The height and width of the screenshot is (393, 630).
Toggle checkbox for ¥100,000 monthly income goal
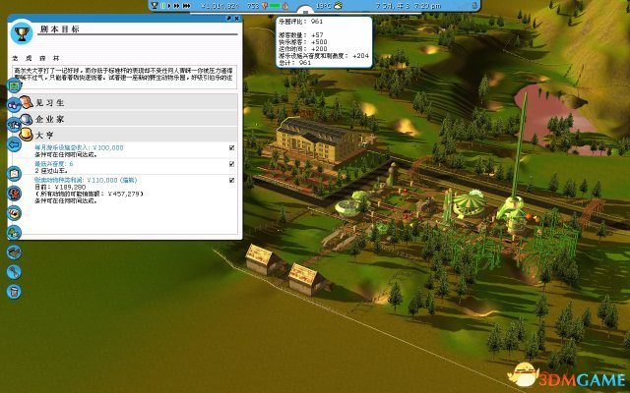[x=231, y=147]
